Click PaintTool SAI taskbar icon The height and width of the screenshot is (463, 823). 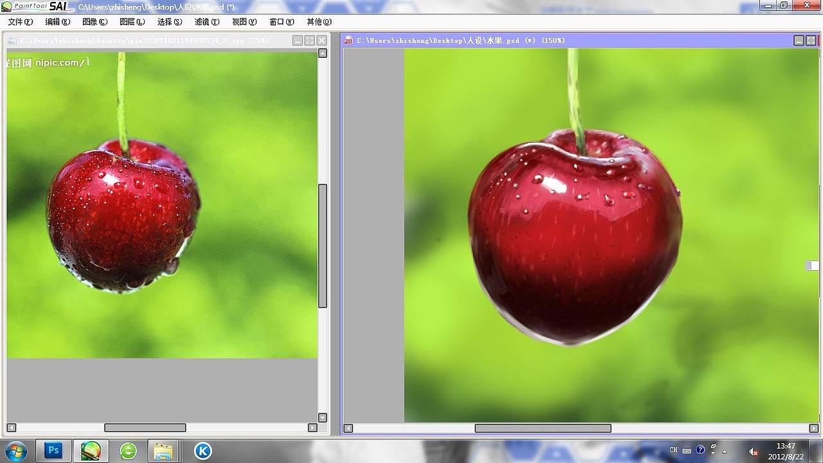coord(91,451)
